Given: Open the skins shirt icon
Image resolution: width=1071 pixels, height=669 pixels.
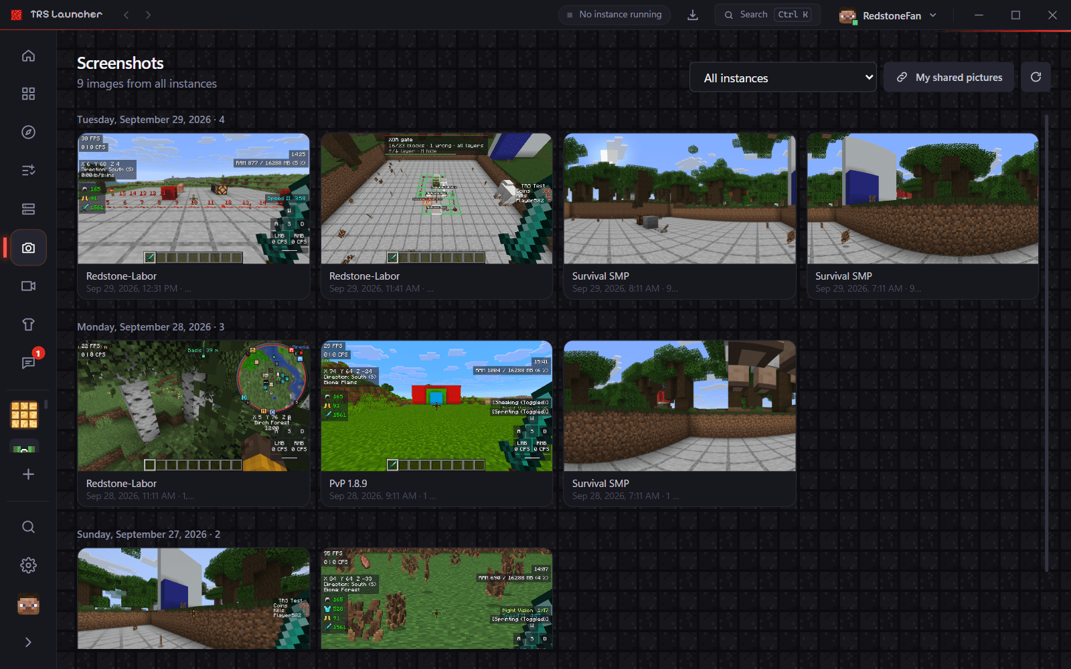Looking at the screenshot, I should point(28,324).
